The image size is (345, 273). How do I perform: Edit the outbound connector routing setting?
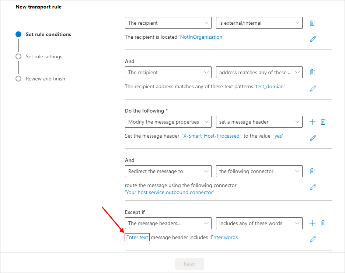pyautogui.click(x=313, y=187)
